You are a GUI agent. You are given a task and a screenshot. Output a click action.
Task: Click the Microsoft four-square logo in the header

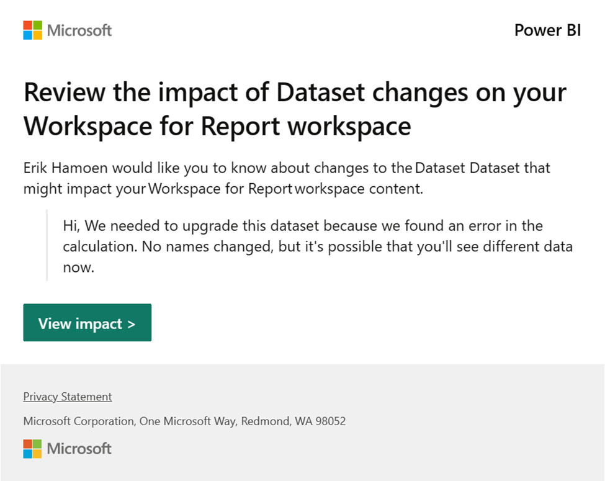click(32, 30)
